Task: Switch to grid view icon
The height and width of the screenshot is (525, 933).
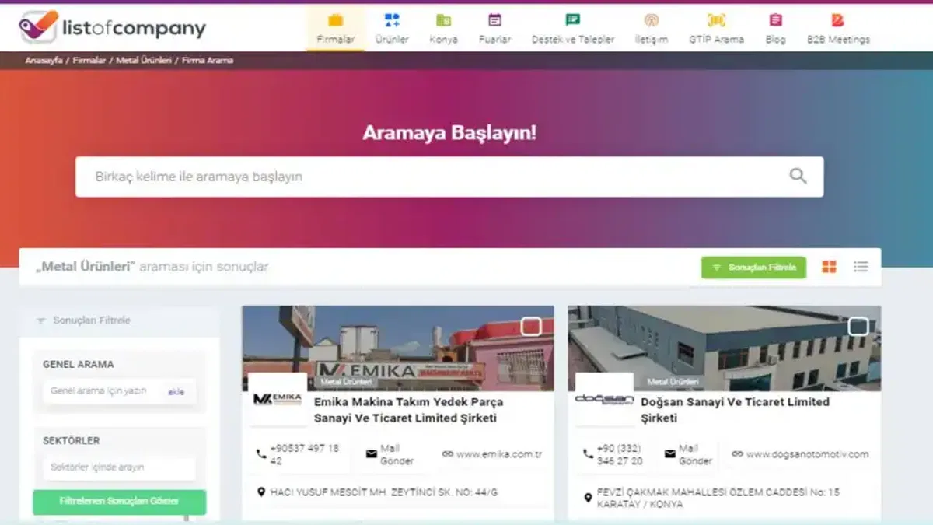Action: (x=830, y=267)
